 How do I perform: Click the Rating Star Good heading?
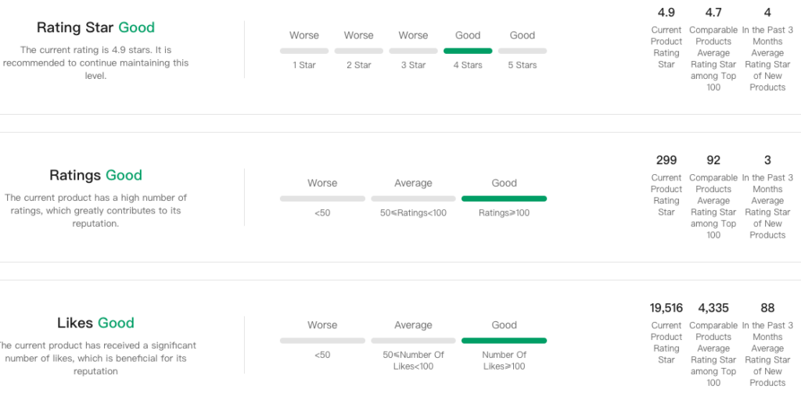(x=95, y=27)
